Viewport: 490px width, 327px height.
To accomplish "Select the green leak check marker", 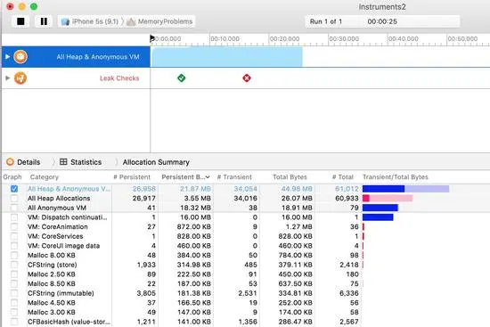I will (181, 78).
